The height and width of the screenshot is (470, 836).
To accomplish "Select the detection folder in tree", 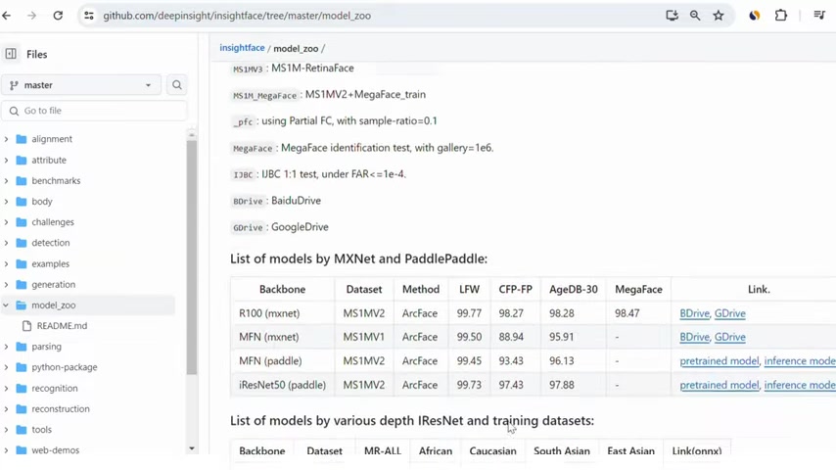I will coord(51,243).
